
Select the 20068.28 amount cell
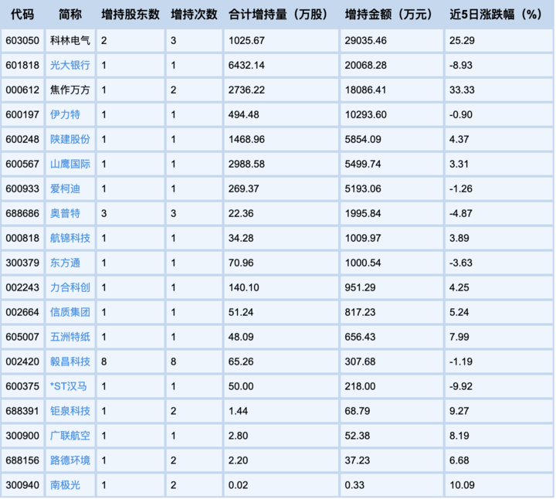(392, 65)
